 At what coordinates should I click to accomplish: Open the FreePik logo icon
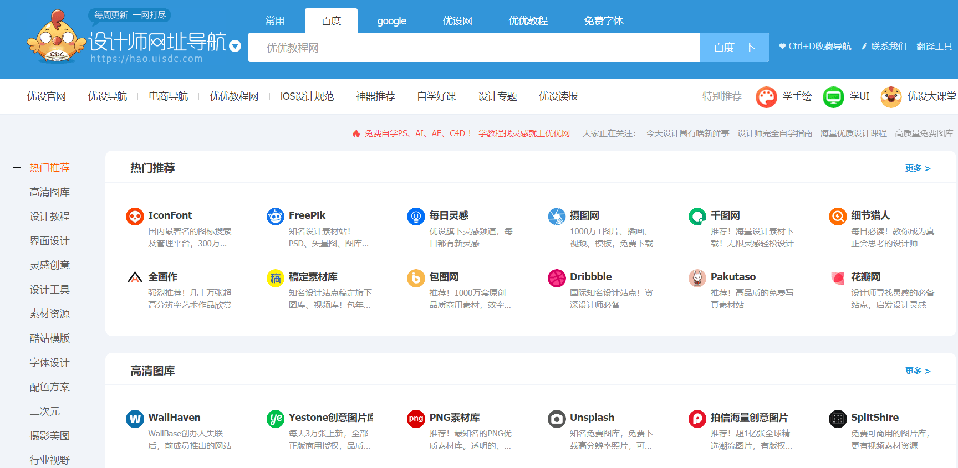click(276, 216)
